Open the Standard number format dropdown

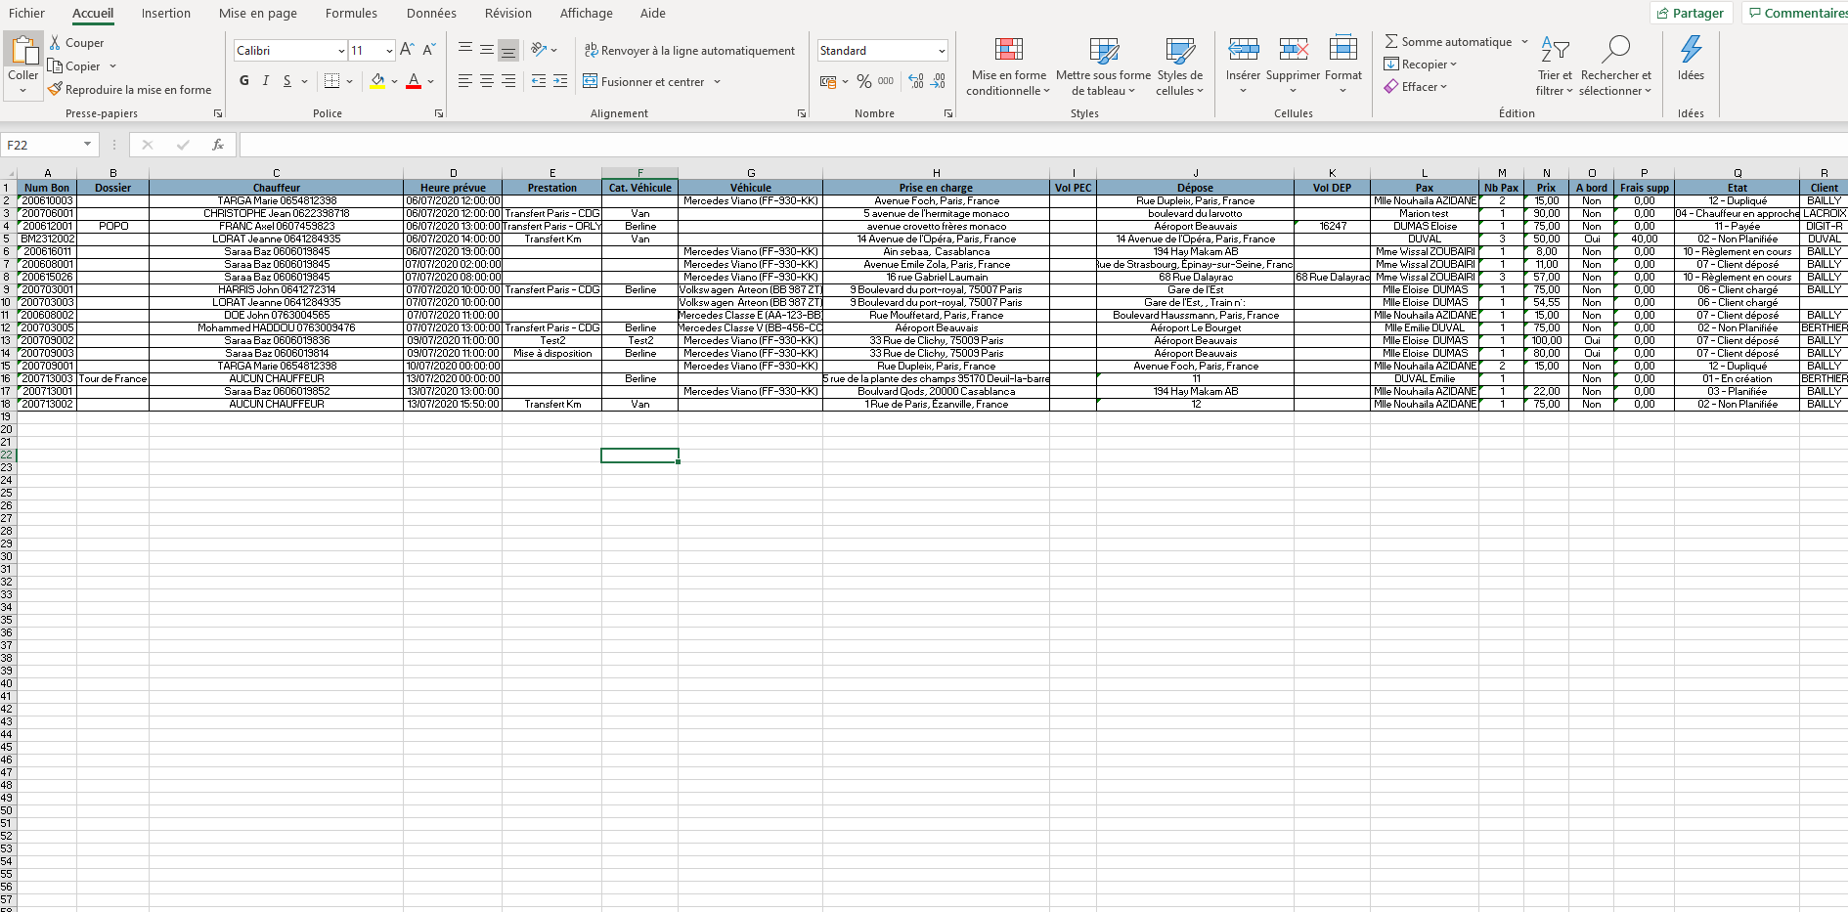click(x=942, y=49)
